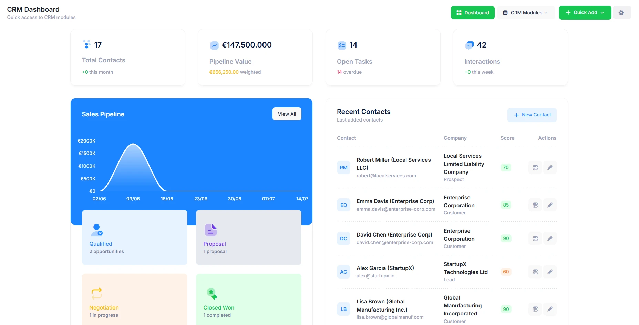The height and width of the screenshot is (325, 639).
Task: Click the Dashboard button
Action: pos(473,13)
